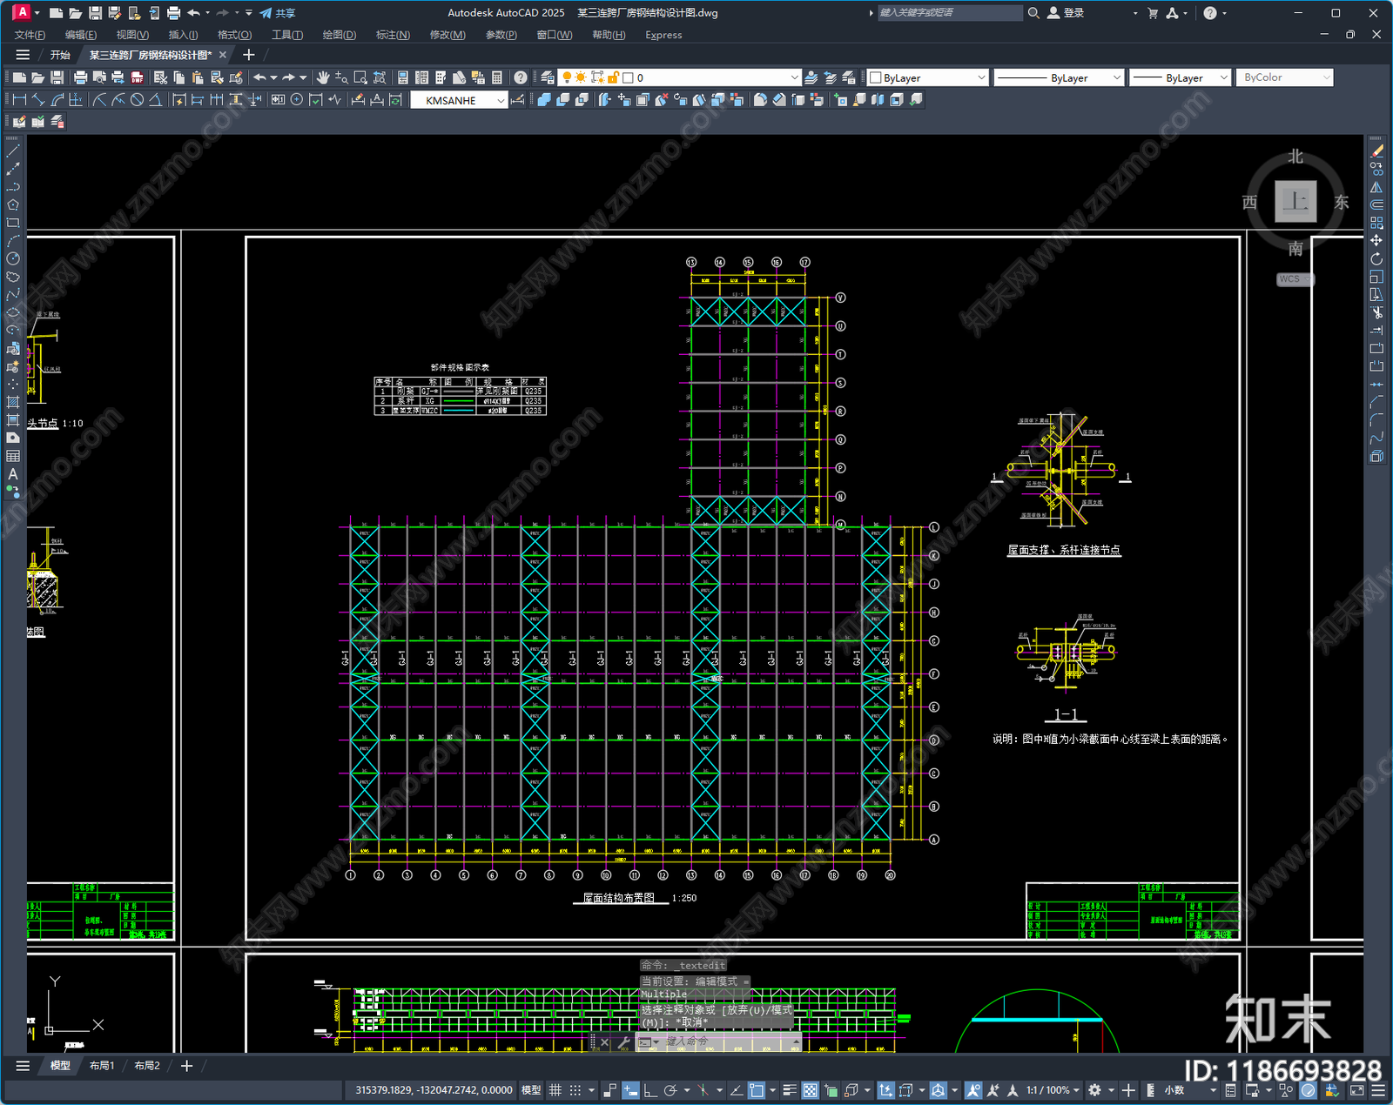Open the Layer Properties manager icon
The width and height of the screenshot is (1393, 1105).
(x=547, y=77)
